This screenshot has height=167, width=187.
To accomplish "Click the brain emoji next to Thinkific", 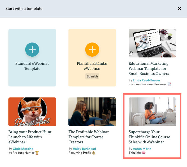I will 143,153.
